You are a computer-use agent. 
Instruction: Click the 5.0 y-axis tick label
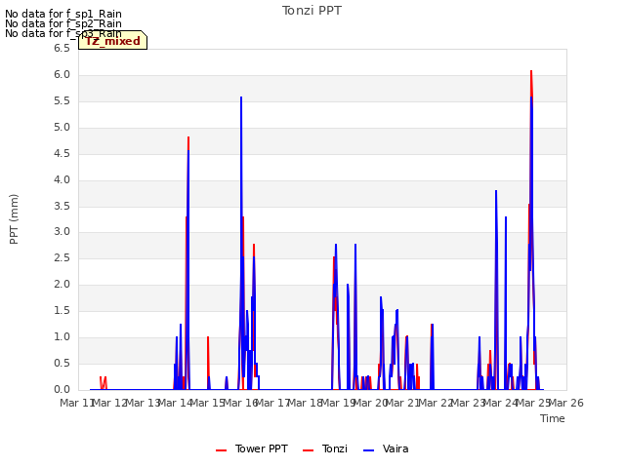[x=62, y=128]
